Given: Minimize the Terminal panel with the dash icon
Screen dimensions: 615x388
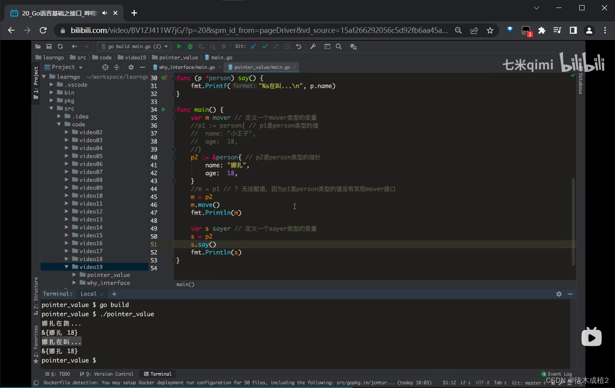Looking at the screenshot, I should tap(570, 294).
